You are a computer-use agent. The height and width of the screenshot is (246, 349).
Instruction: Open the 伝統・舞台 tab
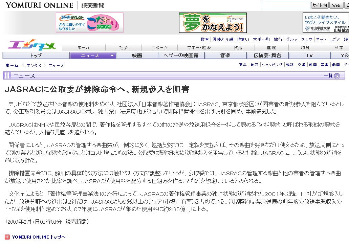pos(267,55)
